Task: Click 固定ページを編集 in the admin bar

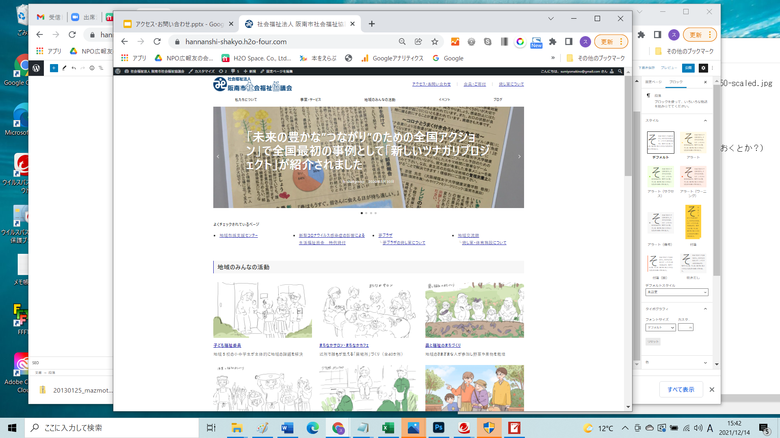Action: 277,71
